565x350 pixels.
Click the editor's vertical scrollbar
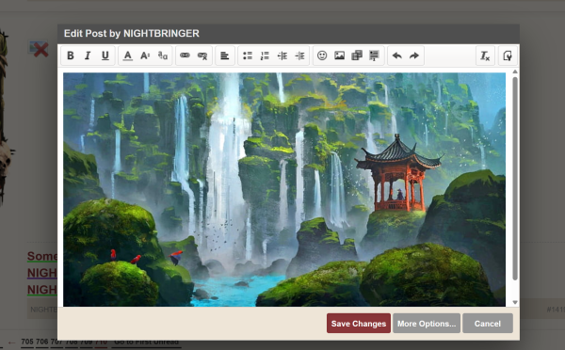coord(515,178)
